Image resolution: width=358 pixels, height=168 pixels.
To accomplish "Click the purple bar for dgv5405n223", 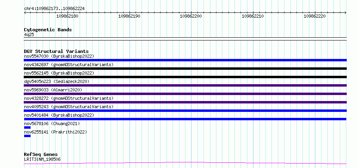I will click(x=185, y=85).
